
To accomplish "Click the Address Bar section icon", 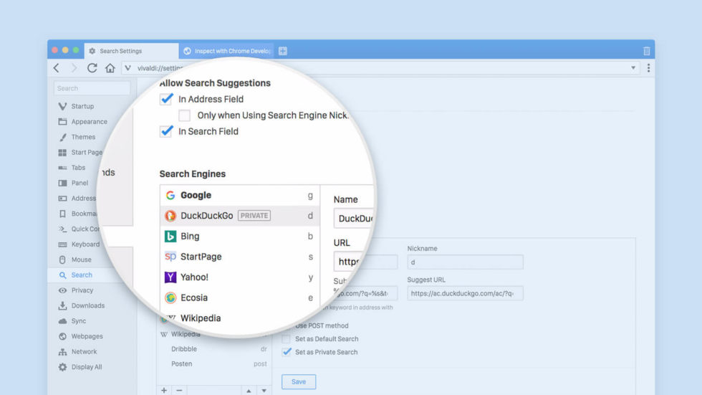I will 62,199.
